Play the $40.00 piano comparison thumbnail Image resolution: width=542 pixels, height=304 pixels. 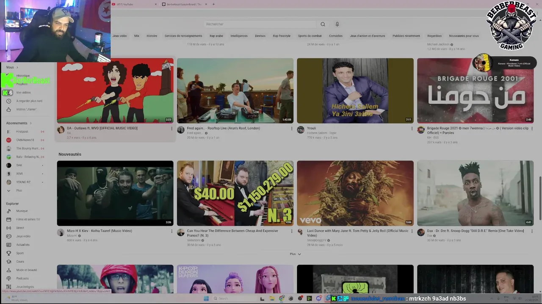(235, 193)
